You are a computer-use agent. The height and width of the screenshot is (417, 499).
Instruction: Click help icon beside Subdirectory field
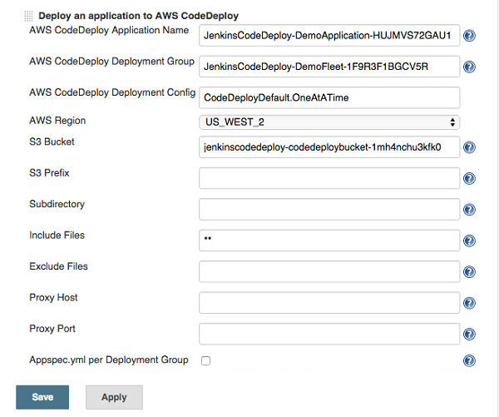(x=469, y=210)
